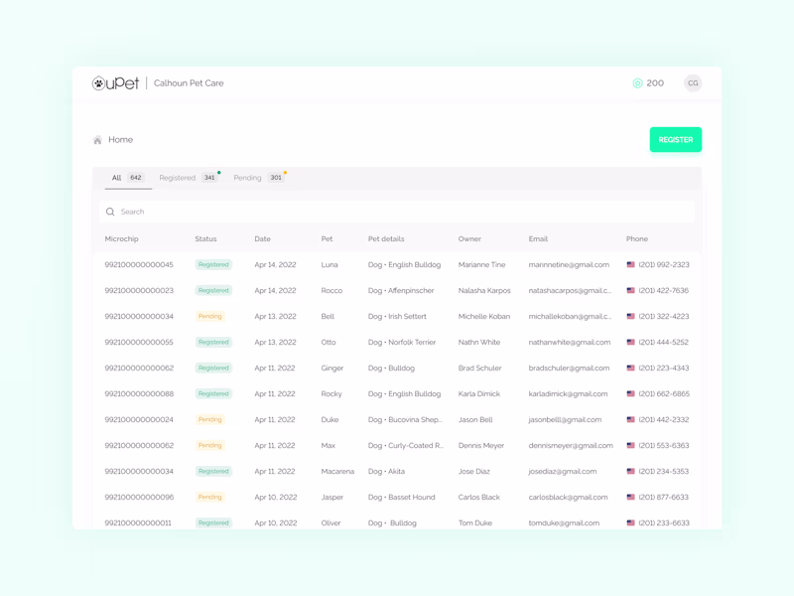Open the CG profile avatar
The height and width of the screenshot is (596, 794).
pyautogui.click(x=692, y=83)
